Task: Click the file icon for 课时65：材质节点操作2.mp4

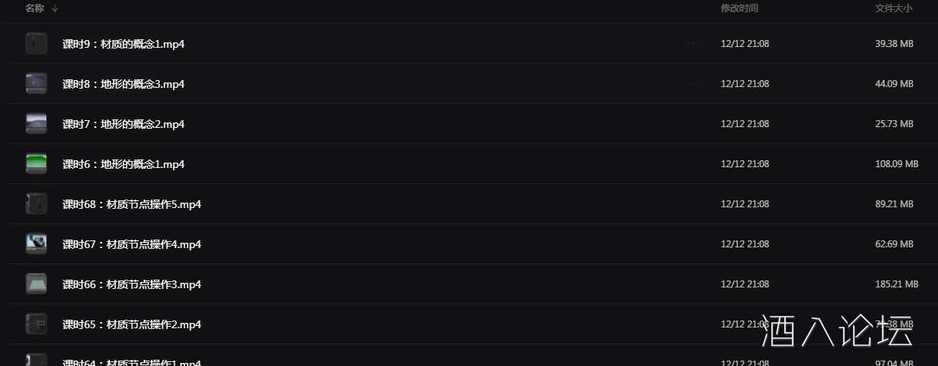Action: click(36, 324)
